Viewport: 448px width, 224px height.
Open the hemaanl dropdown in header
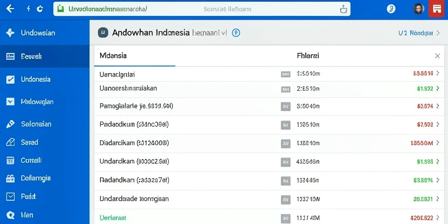(210, 33)
